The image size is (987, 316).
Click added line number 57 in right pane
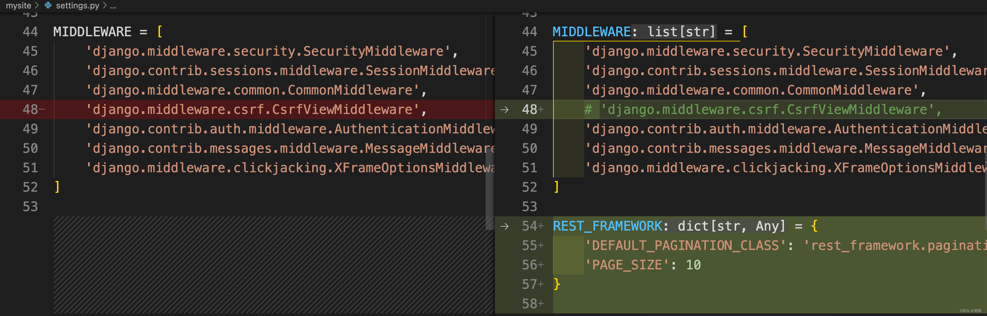(529, 284)
